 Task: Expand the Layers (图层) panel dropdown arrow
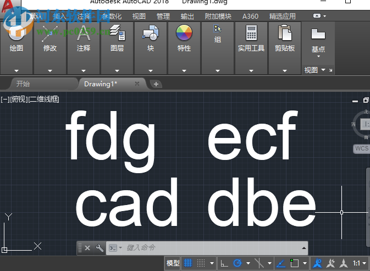117,71
